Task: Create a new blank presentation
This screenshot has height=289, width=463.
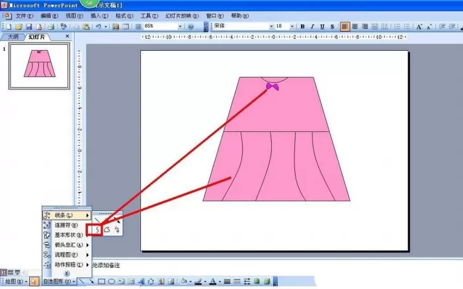Action: point(9,27)
